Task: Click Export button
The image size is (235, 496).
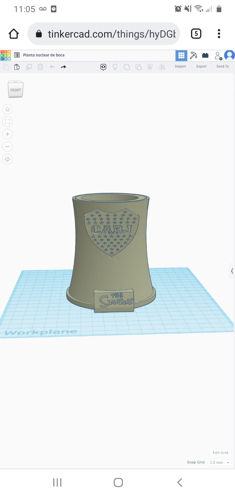Action: (201, 67)
